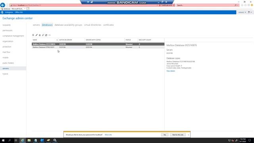Viewport: 254px width, 143px height.
Task: Open the admin user account dropdown
Action: pos(242,12)
